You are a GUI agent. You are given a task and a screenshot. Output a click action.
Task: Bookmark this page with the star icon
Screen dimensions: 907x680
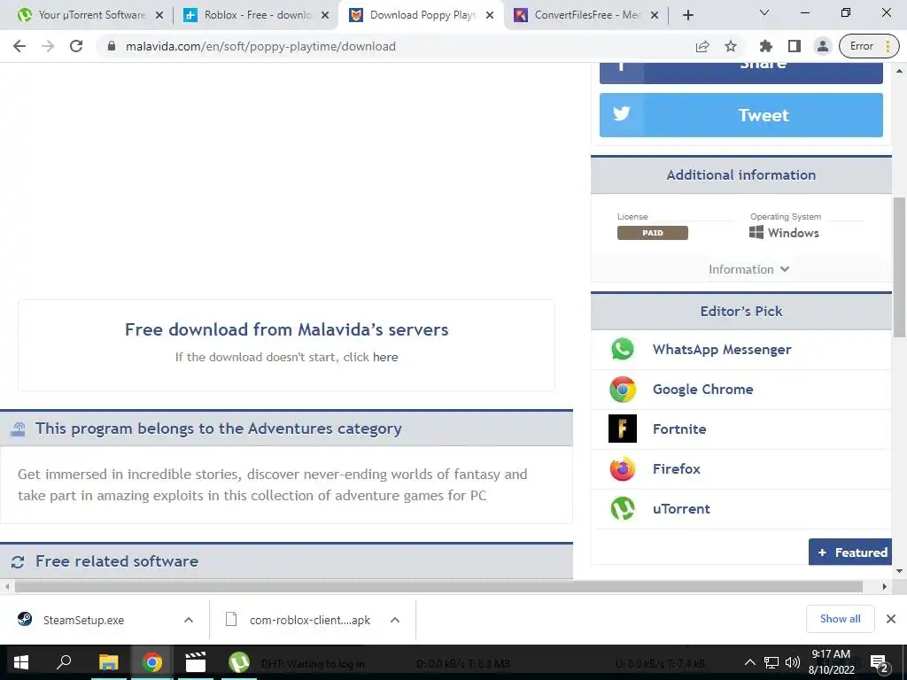click(x=731, y=46)
